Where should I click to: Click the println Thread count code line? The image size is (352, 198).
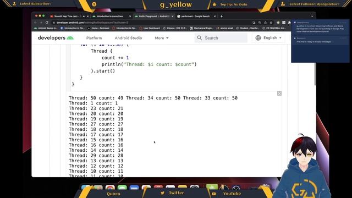click(x=149, y=64)
